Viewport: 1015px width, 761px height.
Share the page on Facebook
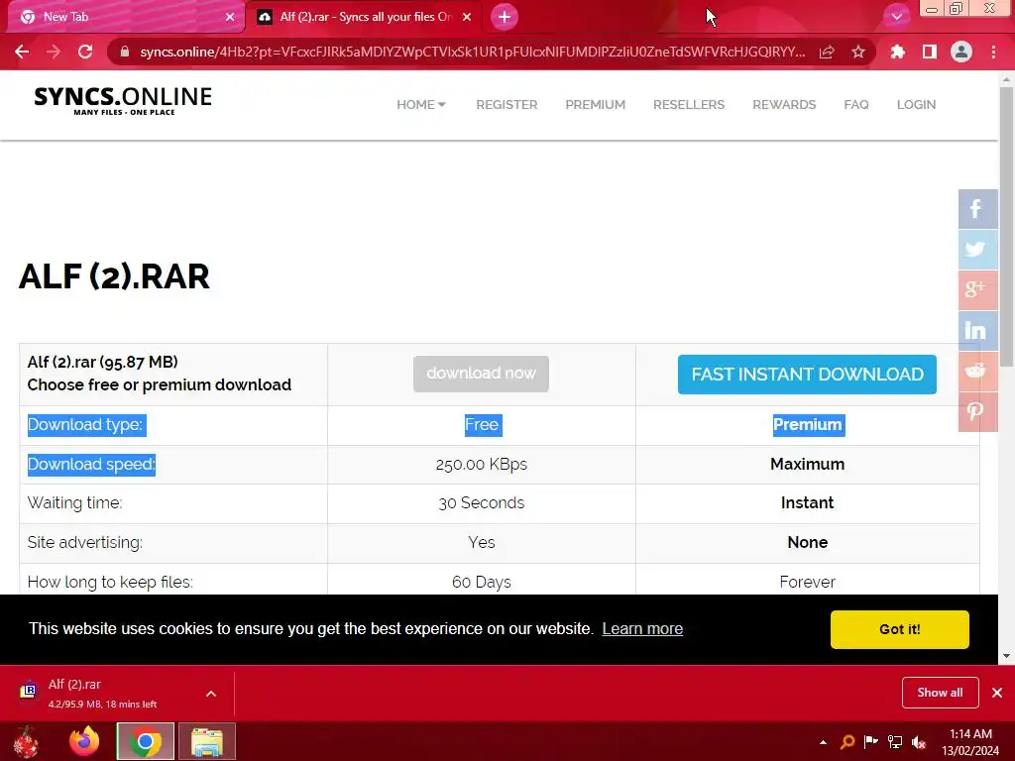[977, 209]
